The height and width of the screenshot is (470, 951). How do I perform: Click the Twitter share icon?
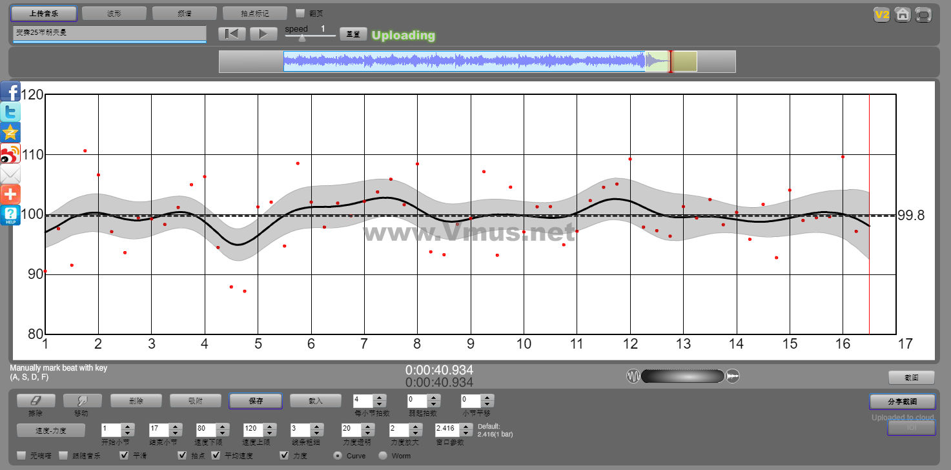click(10, 112)
